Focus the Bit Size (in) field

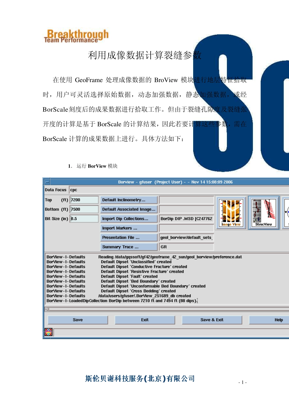[84, 219]
